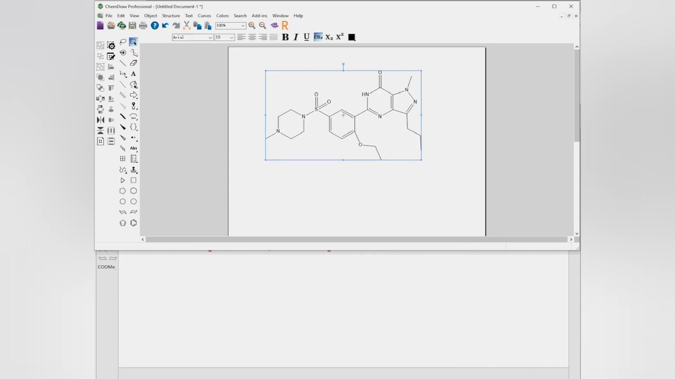
Task: Open the Window menu
Action: (x=280, y=16)
